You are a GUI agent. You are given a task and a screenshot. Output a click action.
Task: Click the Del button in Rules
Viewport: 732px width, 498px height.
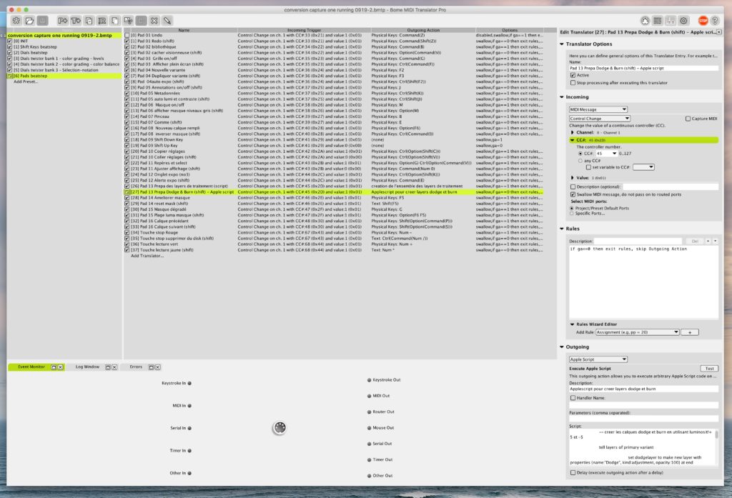(695, 241)
